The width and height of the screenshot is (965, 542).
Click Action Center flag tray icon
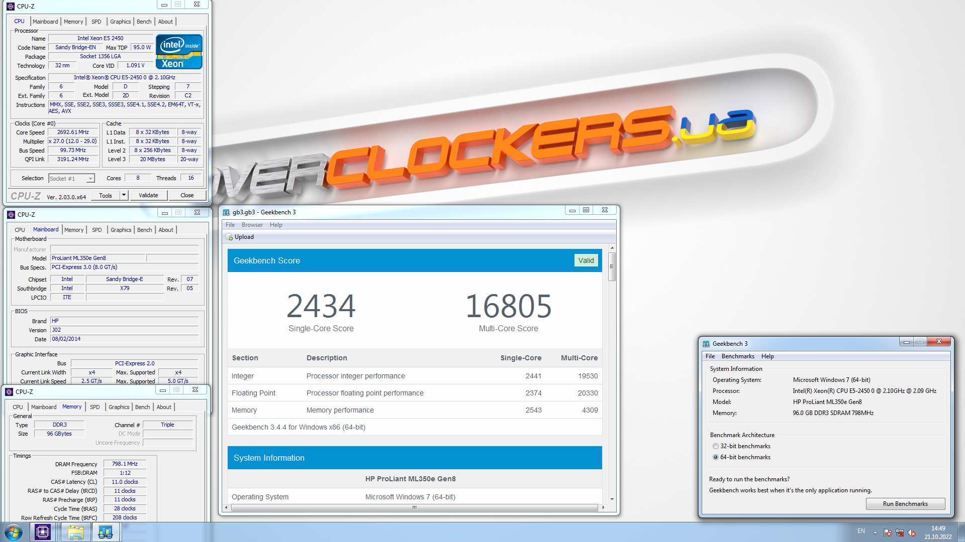(888, 532)
